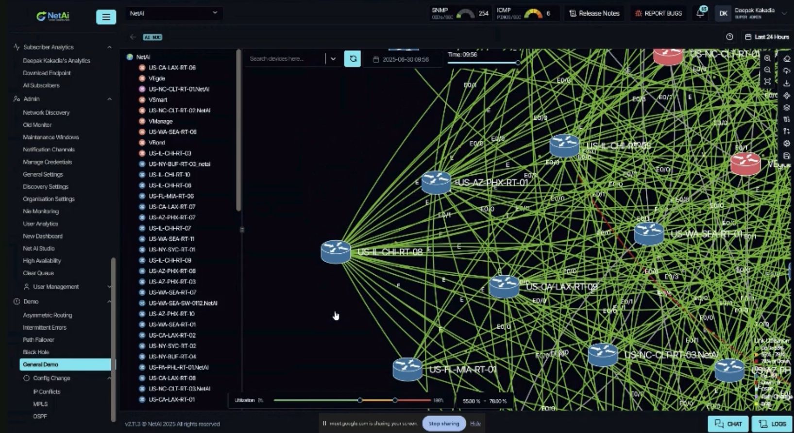
Task: Toggle the hamburger sidebar menu button
Action: tap(106, 17)
